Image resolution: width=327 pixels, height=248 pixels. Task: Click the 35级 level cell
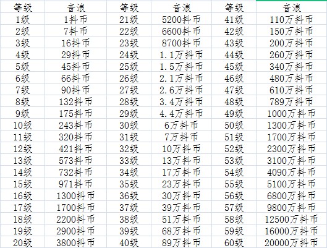pyautogui.click(x=129, y=184)
